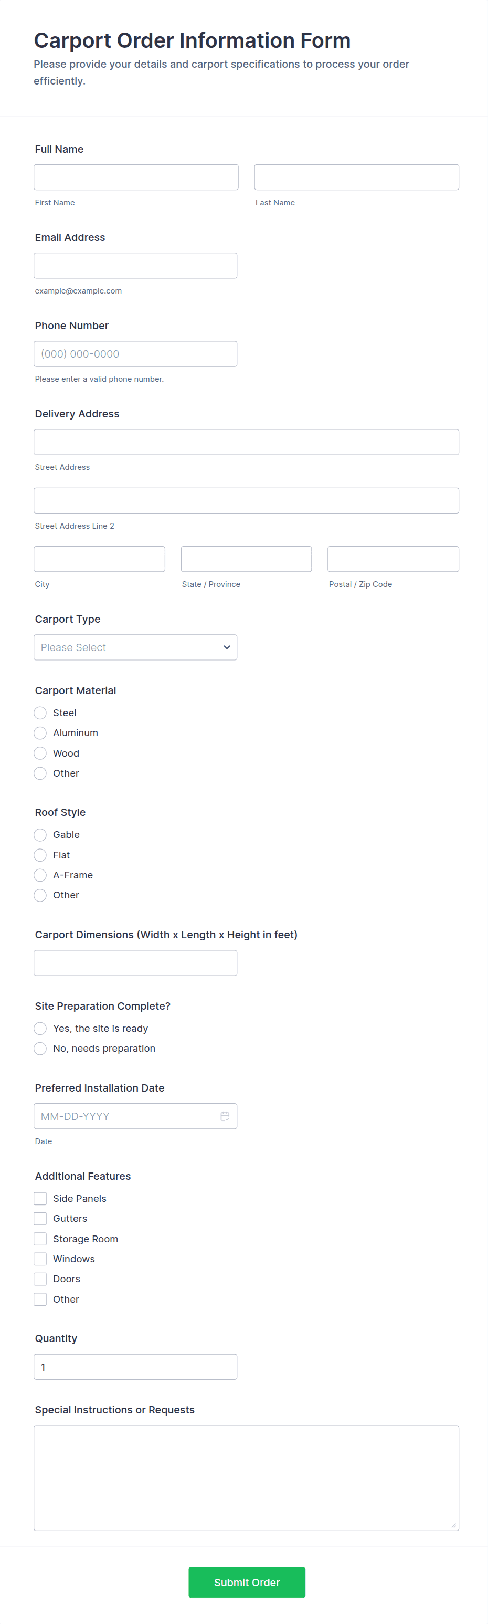Image resolution: width=488 pixels, height=1624 pixels.
Task: Tick the Storage Room checkbox
Action: coord(40,1239)
